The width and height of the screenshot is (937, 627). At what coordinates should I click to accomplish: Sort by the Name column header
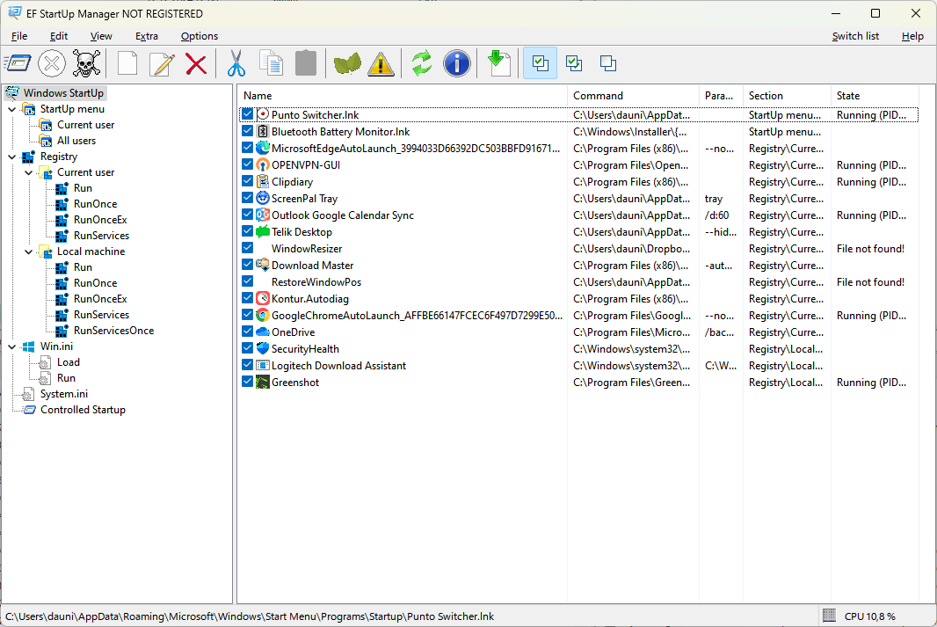click(403, 96)
